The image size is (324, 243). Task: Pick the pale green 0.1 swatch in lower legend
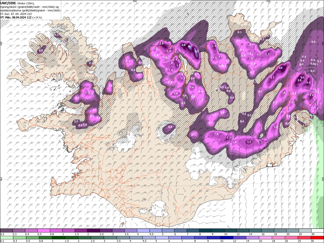[x=7, y=238]
